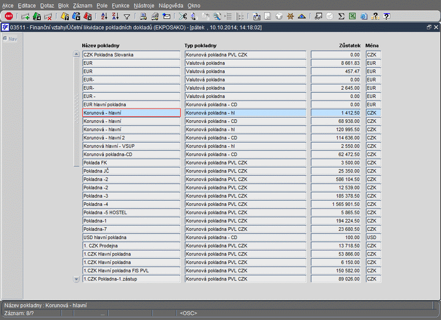The image size is (441, 320).
Task: Click the red cancel query icon
Action: point(88,17)
